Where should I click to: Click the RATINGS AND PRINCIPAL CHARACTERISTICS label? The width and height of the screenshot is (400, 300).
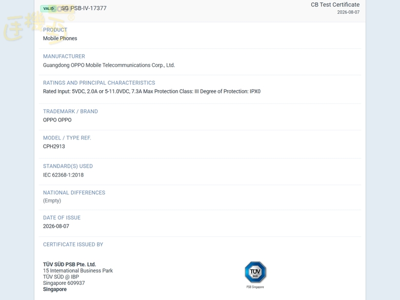99,83
